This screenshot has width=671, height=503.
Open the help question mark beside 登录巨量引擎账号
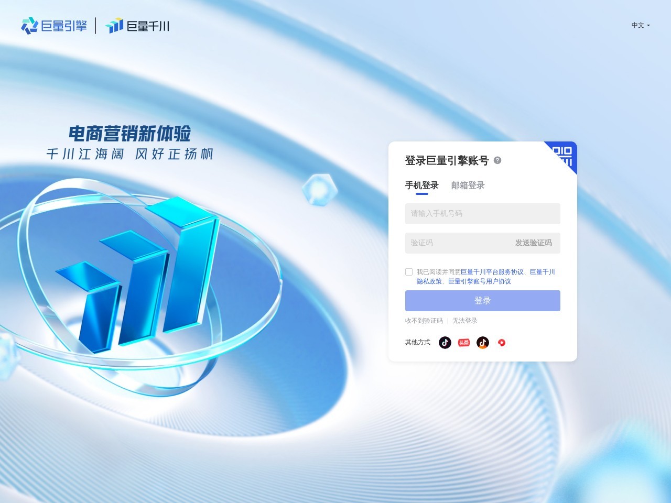[x=497, y=160]
